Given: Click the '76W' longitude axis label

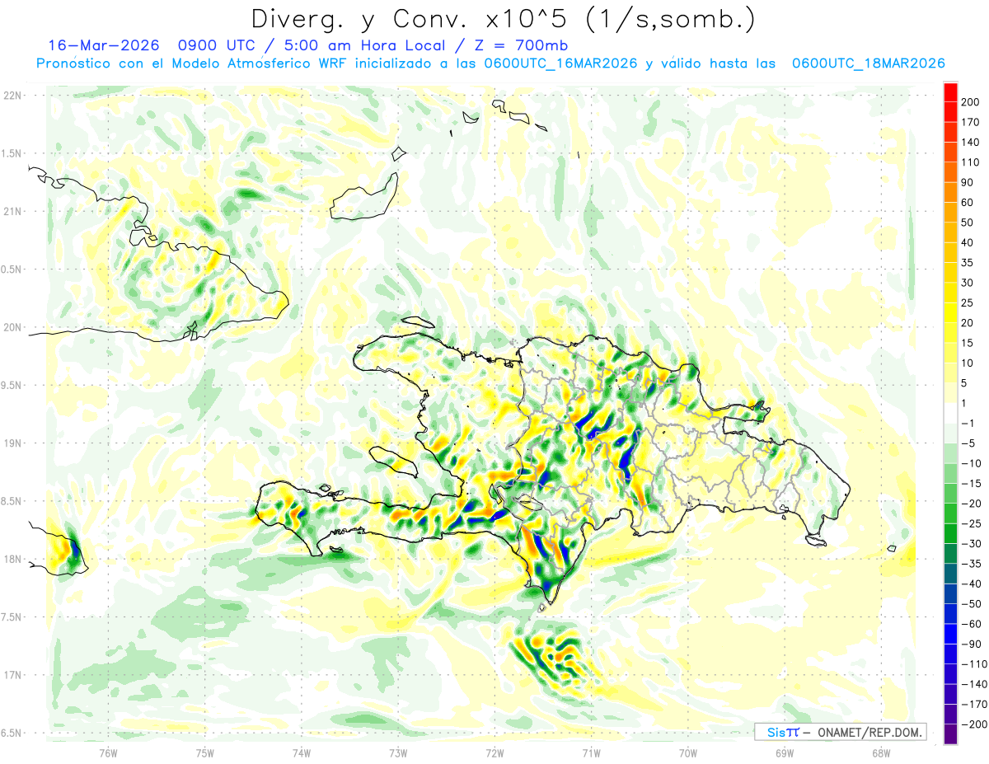Looking at the screenshot, I should coord(108,752).
